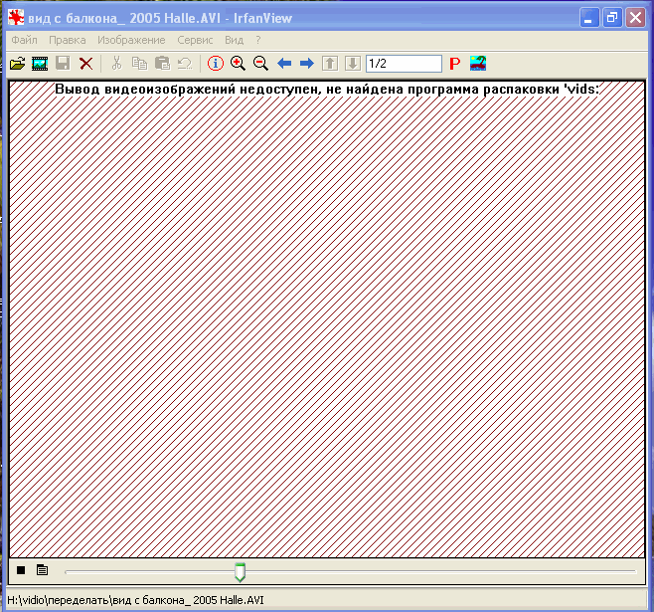Open the Правка menu
The width and height of the screenshot is (654, 612).
click(68, 40)
